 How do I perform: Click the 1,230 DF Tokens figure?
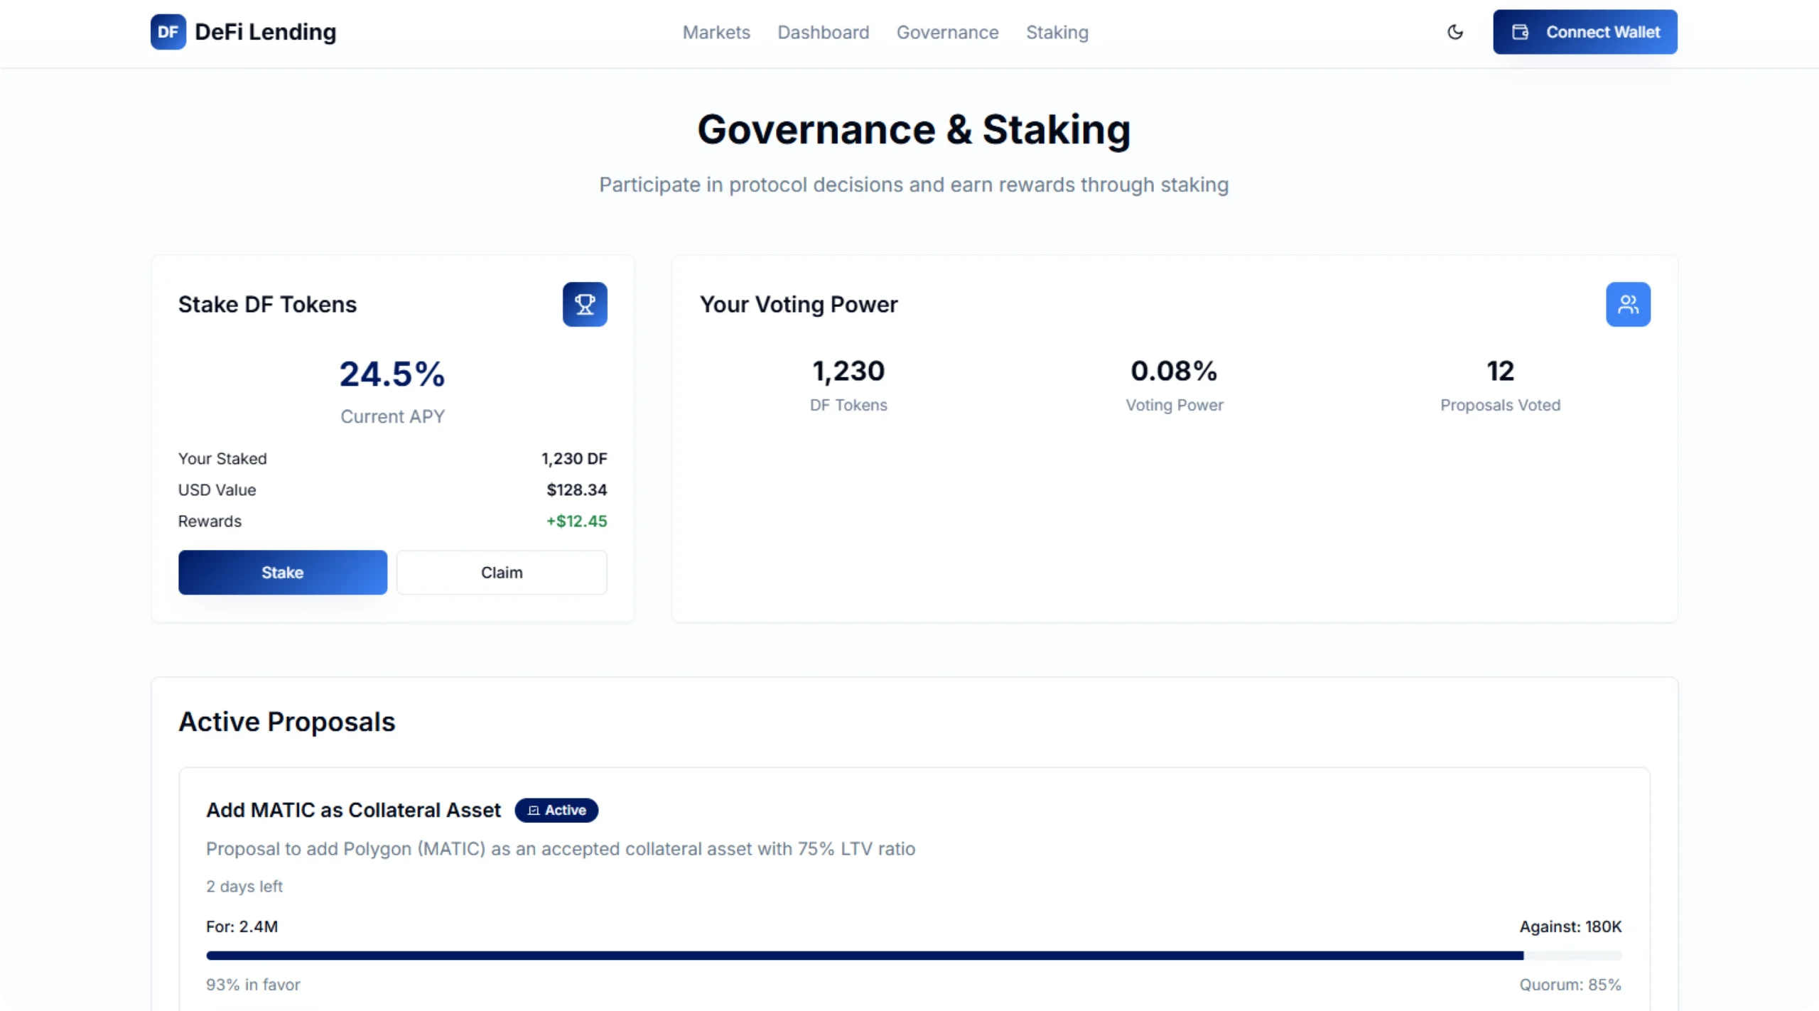pos(848,370)
